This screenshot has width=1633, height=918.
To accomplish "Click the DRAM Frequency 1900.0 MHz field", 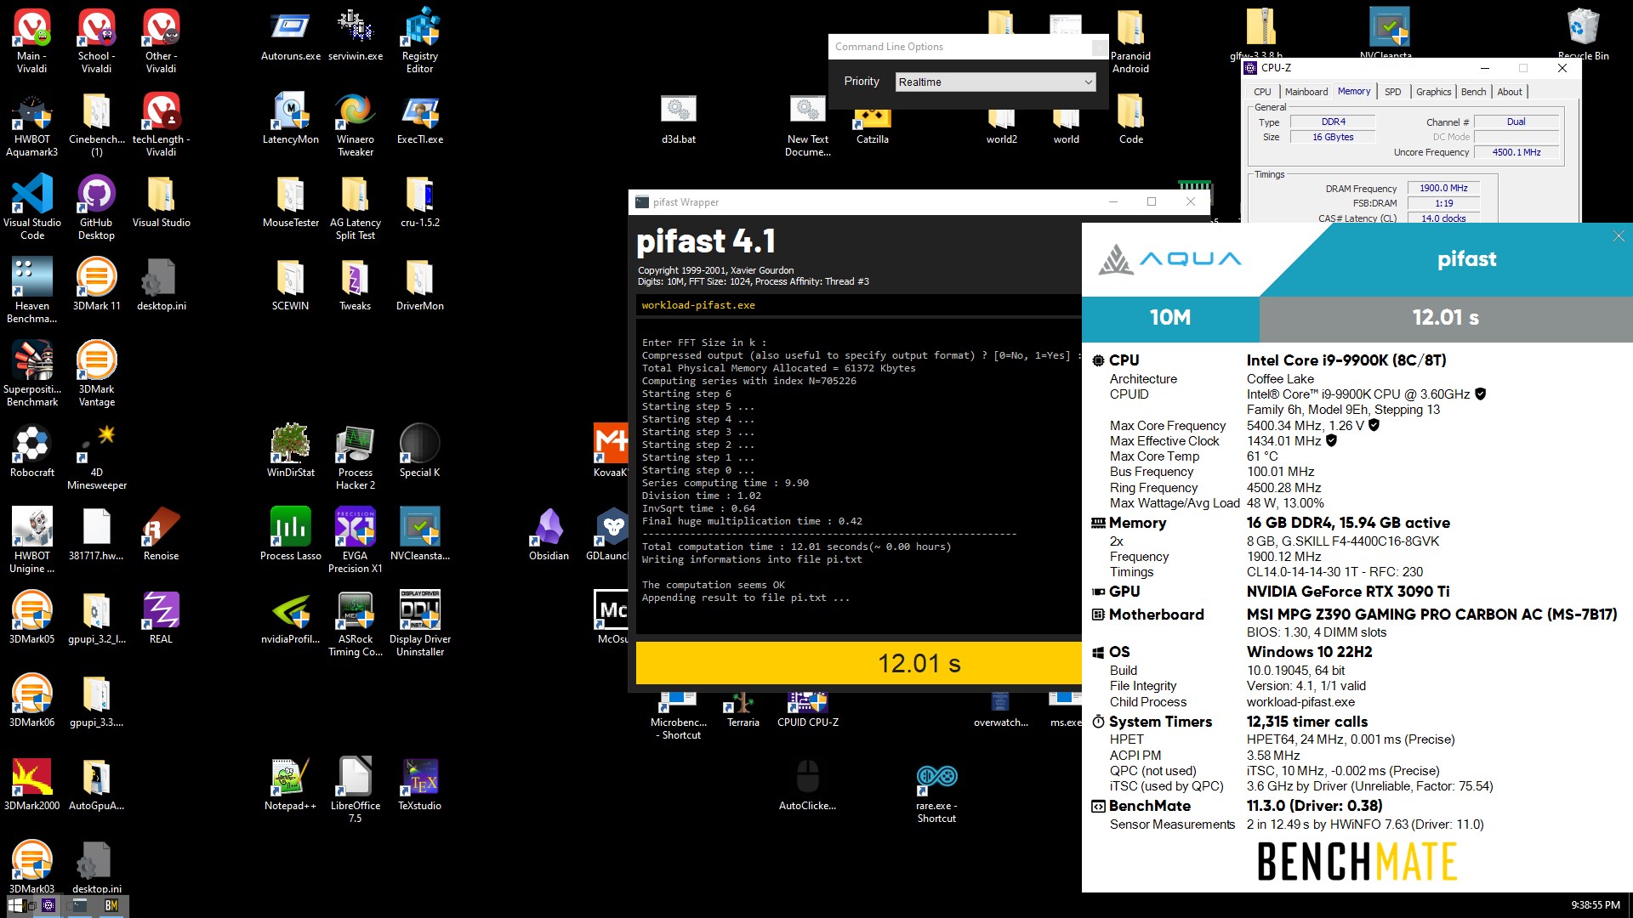I will pyautogui.click(x=1443, y=188).
